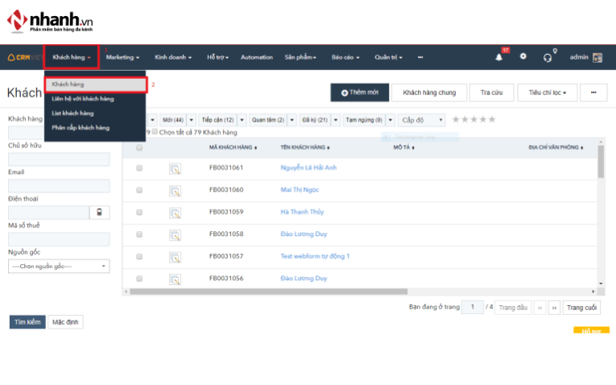The width and height of the screenshot is (616, 385).
Task: Check the select-all header checkbox
Action: point(139,148)
